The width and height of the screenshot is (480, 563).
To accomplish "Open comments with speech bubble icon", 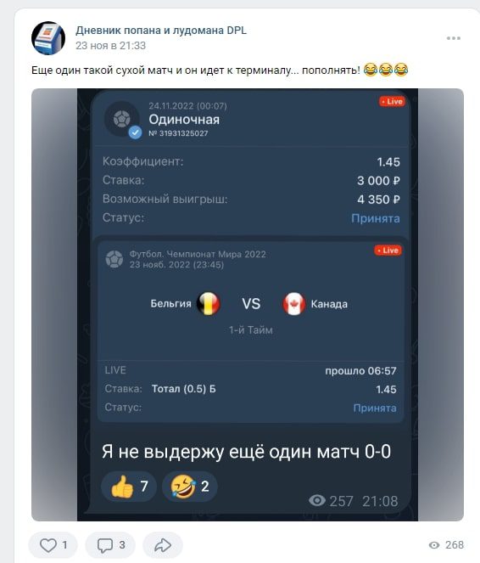I will [110, 545].
